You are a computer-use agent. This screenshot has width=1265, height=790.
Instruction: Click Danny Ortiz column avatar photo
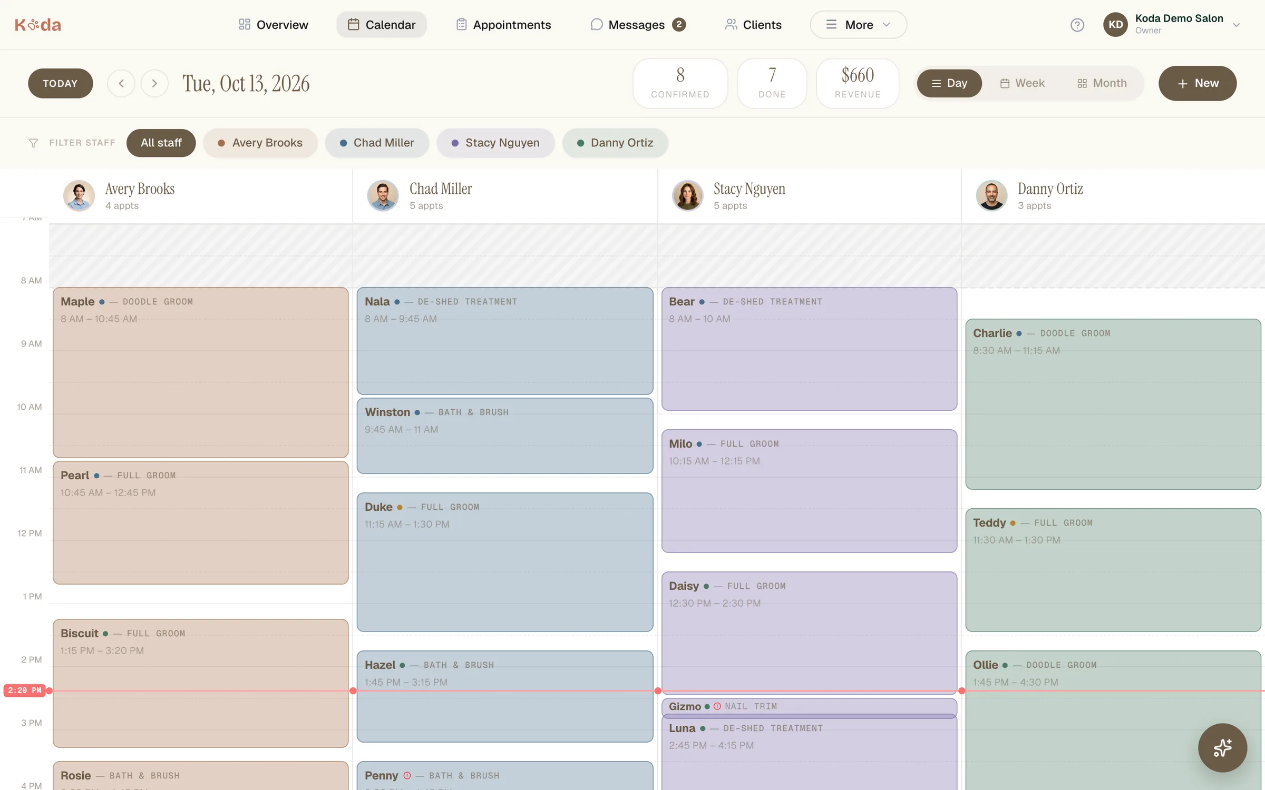pos(991,195)
